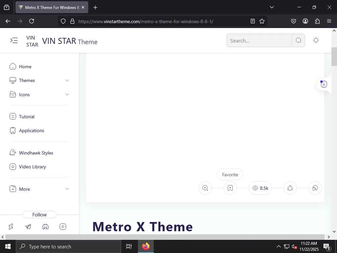This screenshot has height=253, width=337.
Task: Open the Telegram follow icon
Action: (28, 227)
